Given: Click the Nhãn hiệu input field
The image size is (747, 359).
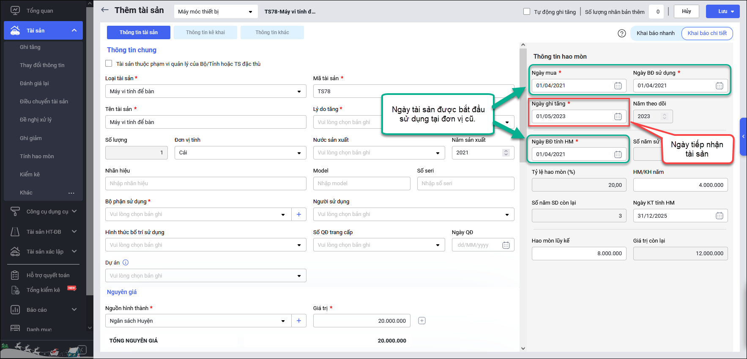Looking at the screenshot, I should point(205,184).
